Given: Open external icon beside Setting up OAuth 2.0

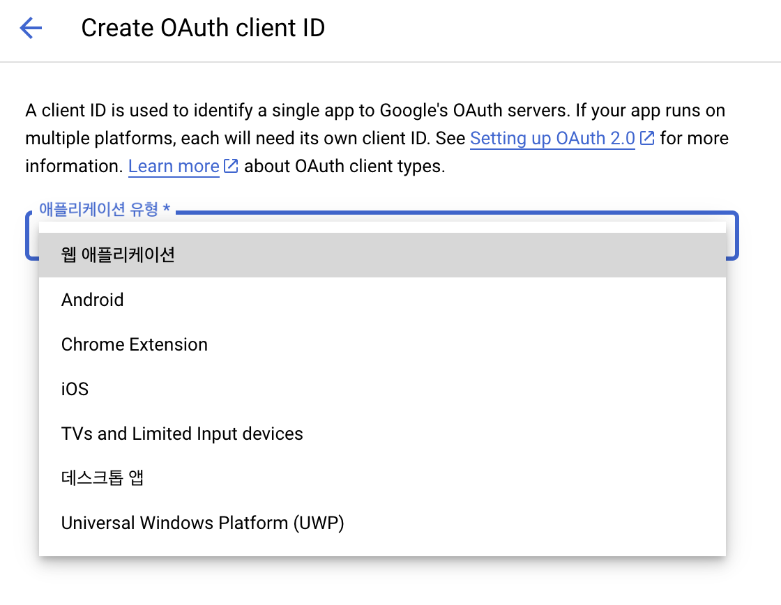Looking at the screenshot, I should pyautogui.click(x=646, y=138).
